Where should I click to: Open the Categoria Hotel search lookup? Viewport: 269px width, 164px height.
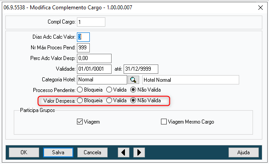133,80
